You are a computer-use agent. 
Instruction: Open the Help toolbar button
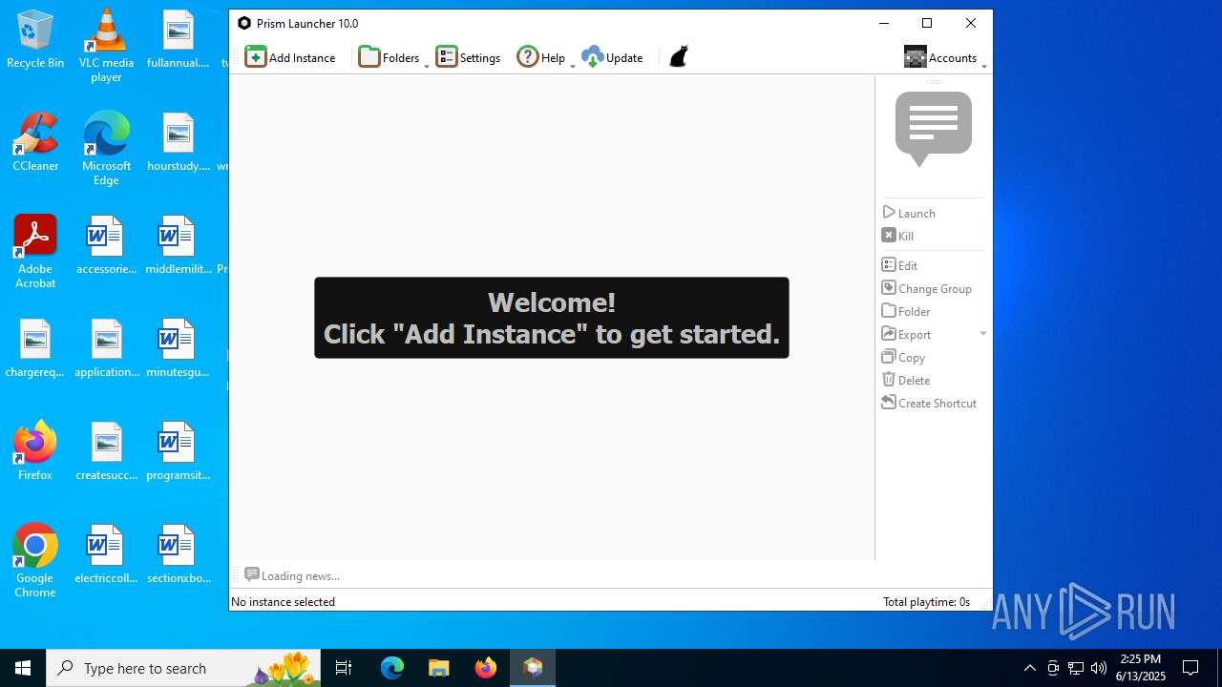[540, 57]
